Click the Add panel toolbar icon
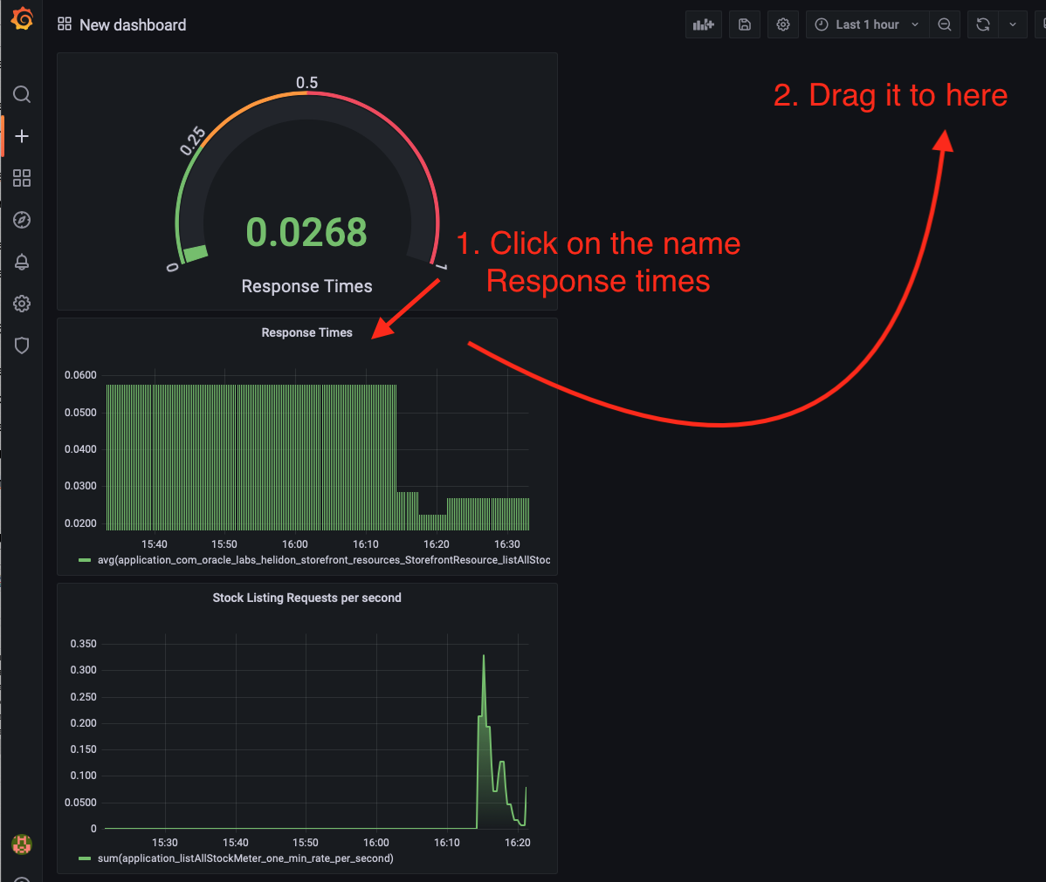 coord(704,24)
